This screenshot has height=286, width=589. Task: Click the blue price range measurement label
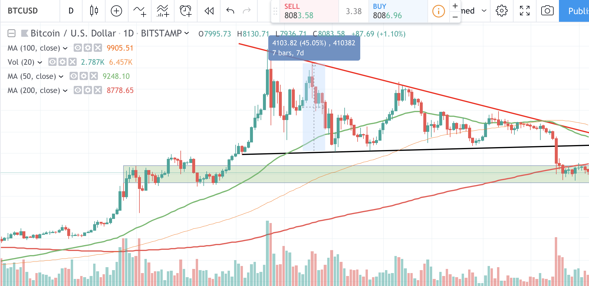(x=314, y=48)
